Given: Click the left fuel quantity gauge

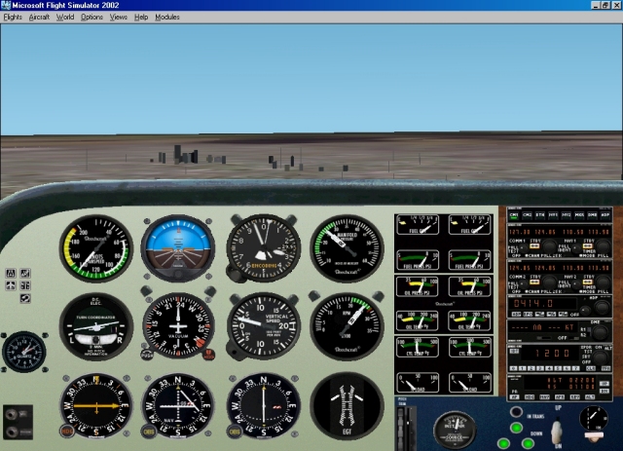Looking at the screenshot, I should pos(418,225).
